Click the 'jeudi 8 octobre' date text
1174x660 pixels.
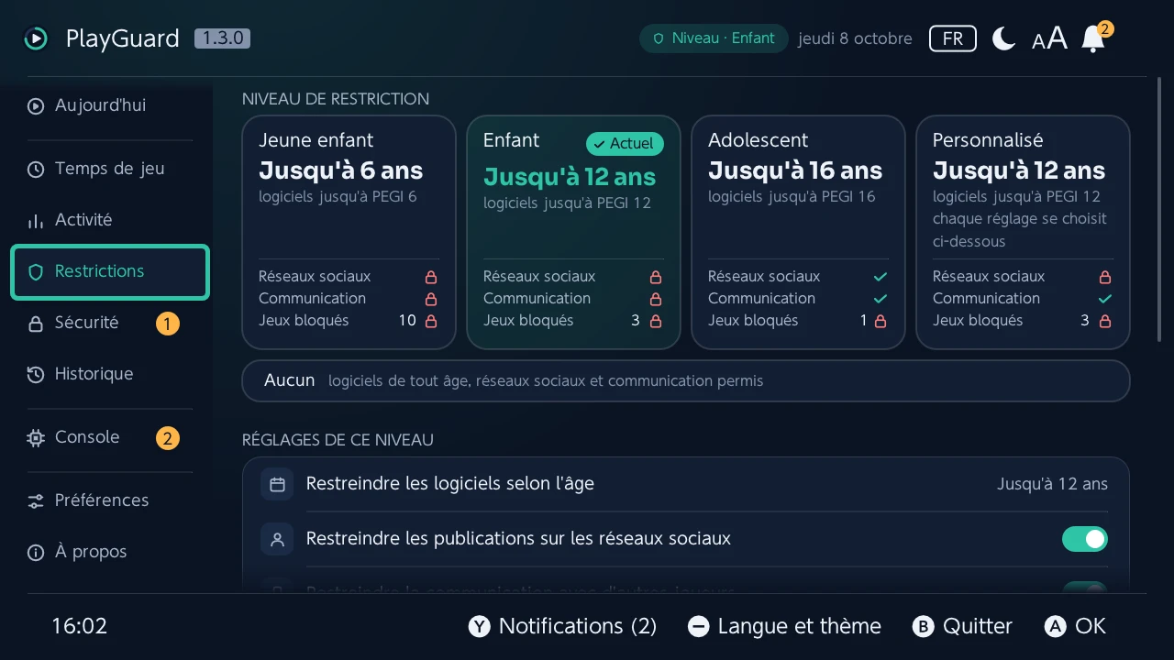tap(855, 38)
